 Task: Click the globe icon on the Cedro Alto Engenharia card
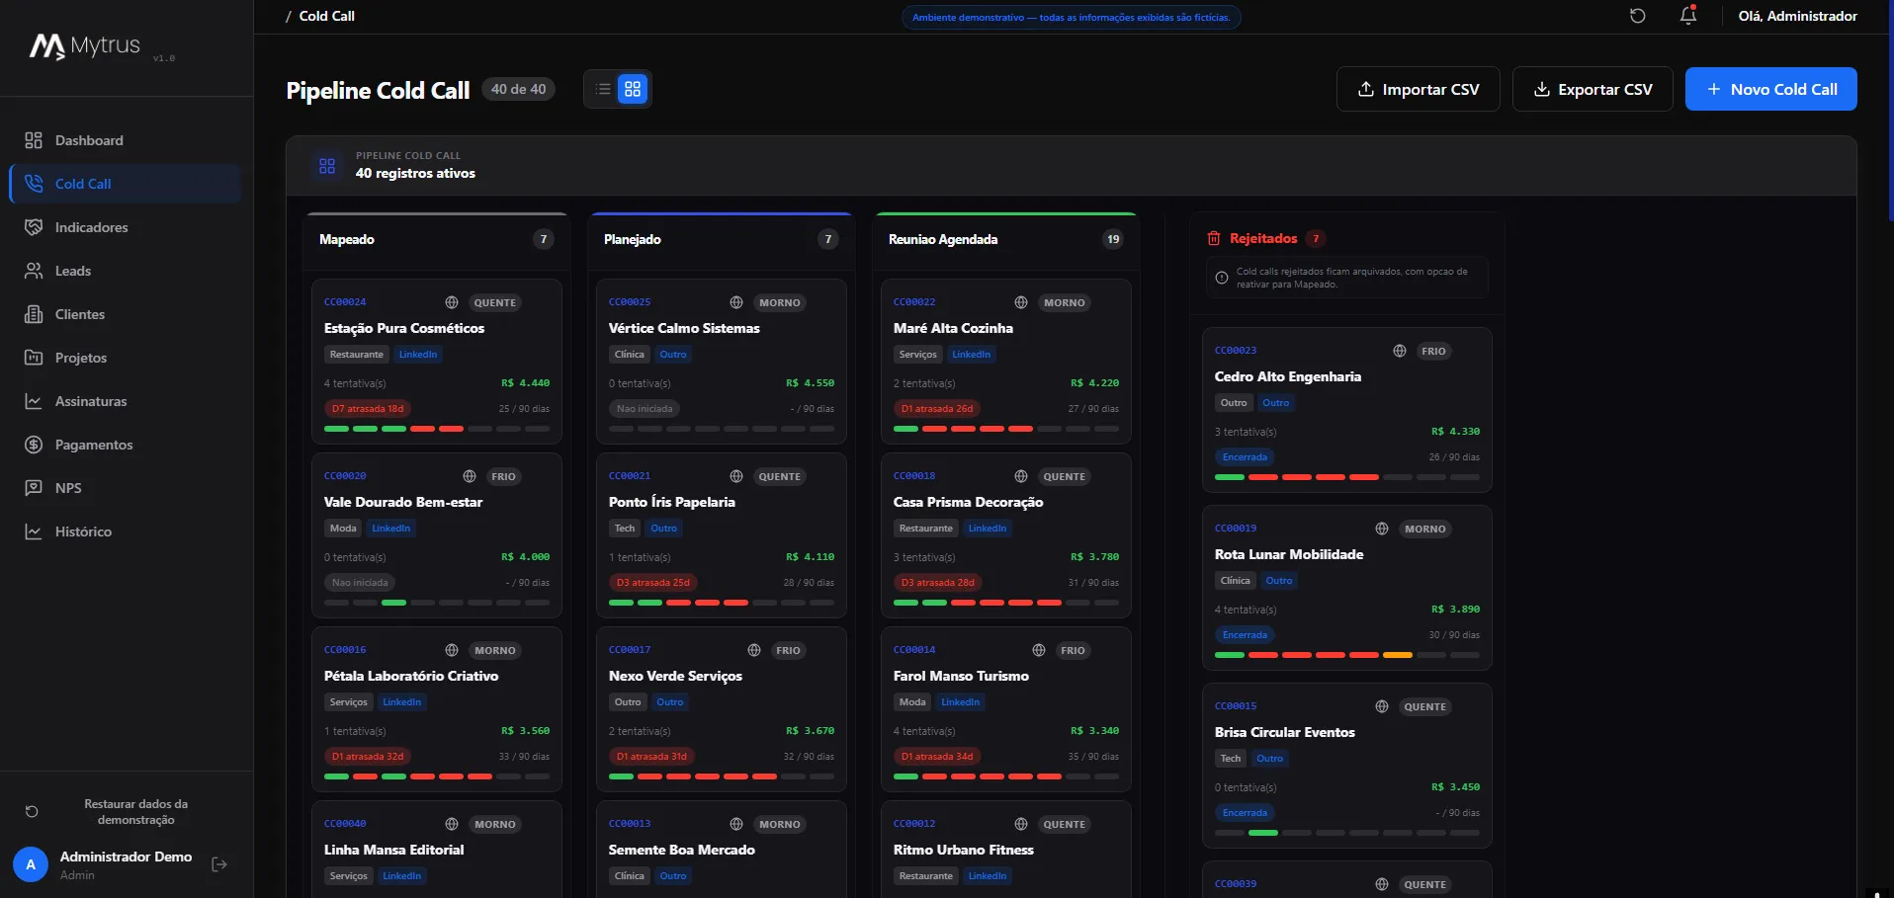pyautogui.click(x=1400, y=351)
